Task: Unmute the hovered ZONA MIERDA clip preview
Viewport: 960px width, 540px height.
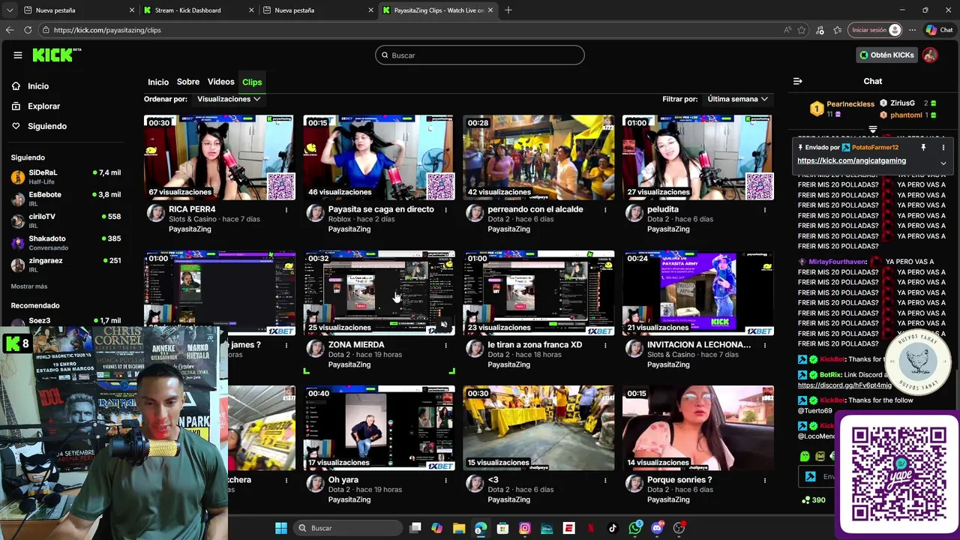Action: (444, 325)
